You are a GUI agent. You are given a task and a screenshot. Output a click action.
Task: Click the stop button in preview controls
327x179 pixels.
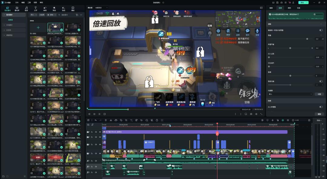point(105,114)
